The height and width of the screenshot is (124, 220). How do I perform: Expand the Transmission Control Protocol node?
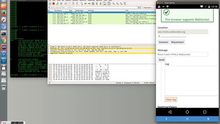tap(49, 52)
